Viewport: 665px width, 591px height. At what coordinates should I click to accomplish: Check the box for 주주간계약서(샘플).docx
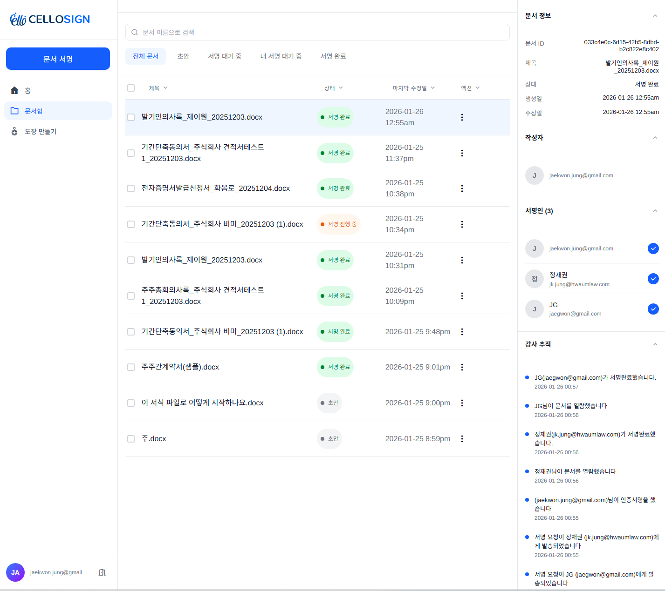tap(131, 367)
